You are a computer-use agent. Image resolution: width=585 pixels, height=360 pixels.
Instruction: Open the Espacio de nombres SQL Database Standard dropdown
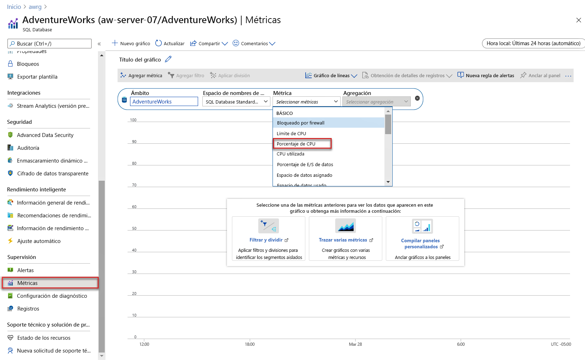tap(236, 102)
